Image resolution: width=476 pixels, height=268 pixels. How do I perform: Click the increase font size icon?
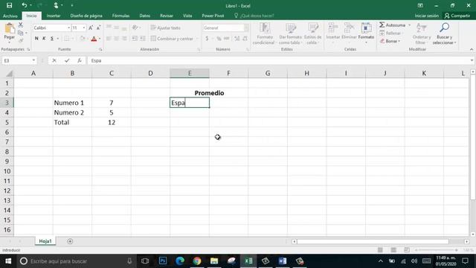[x=91, y=28]
